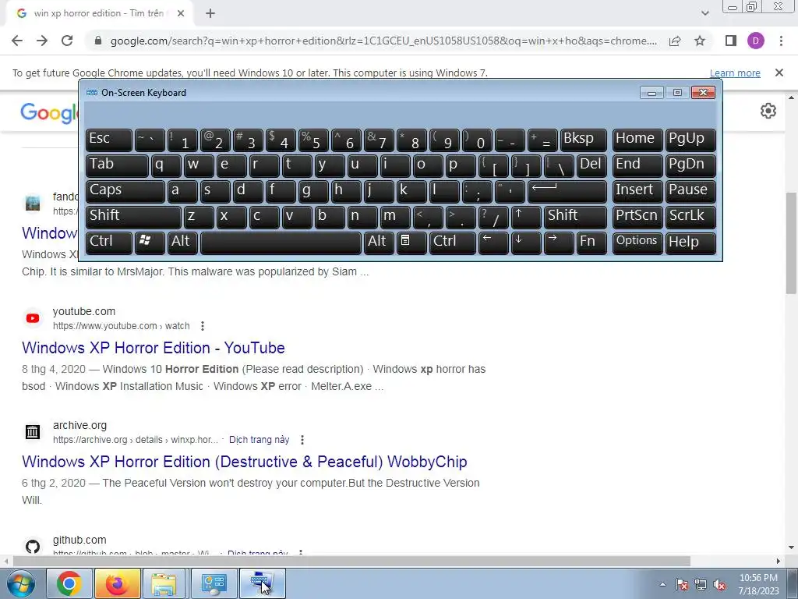Click the Enter key on On-Screen Keyboard

pos(567,191)
